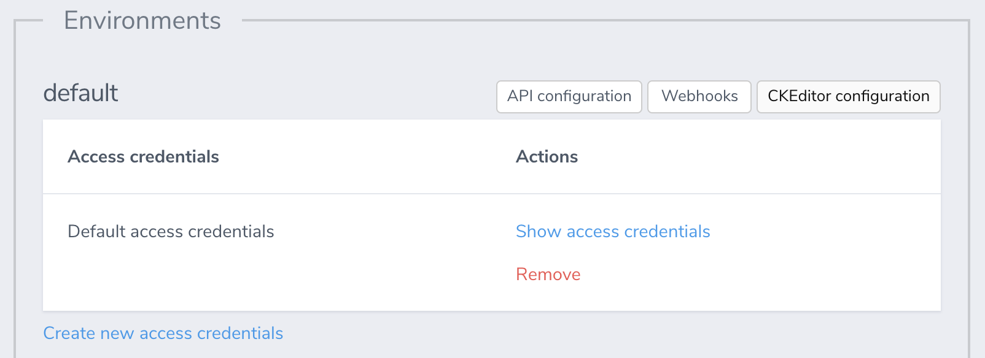Add credentials with Create new access credentials
Screen dimensions: 985x358
coord(163,333)
